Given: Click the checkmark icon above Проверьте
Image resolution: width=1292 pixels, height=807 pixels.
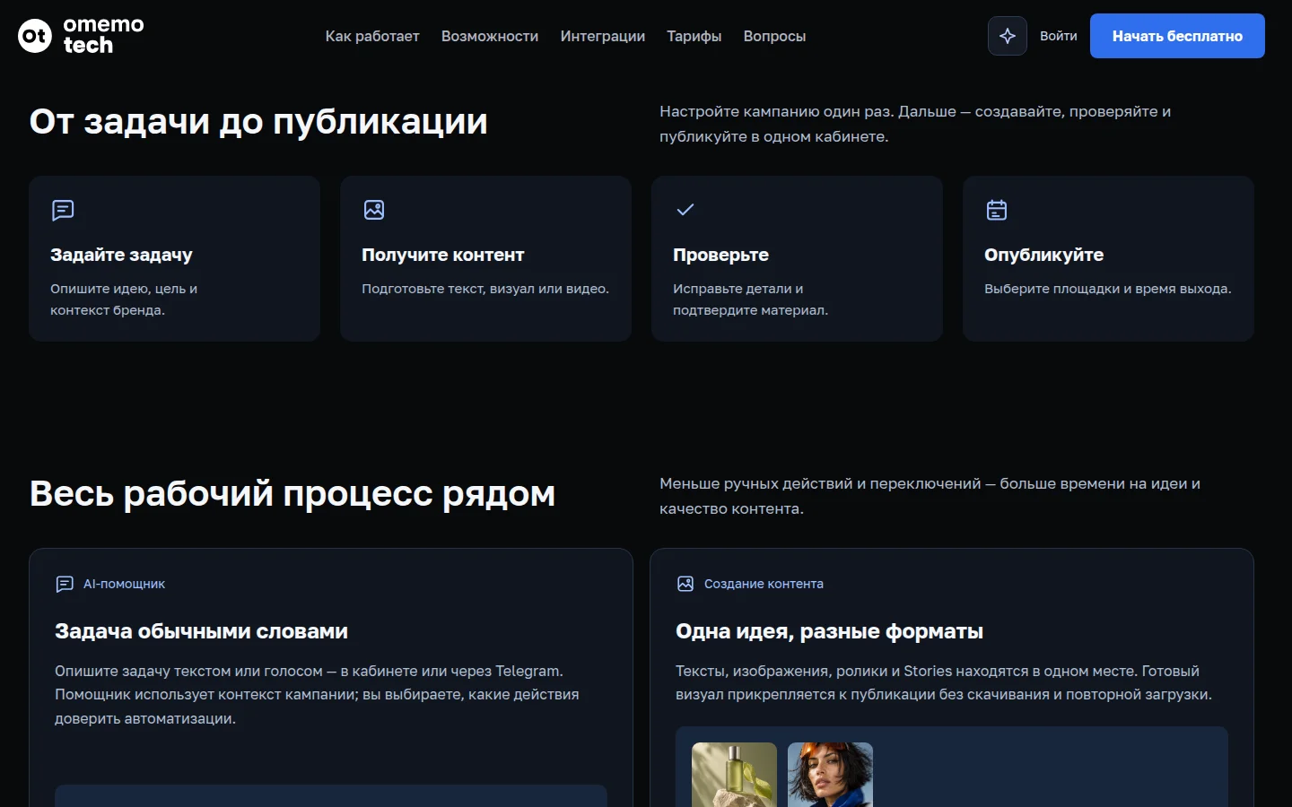Looking at the screenshot, I should pos(685,210).
